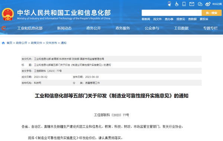The width and height of the screenshot is (223, 141).
Task: Click the 看新闻 quick link
Action: point(146,19)
